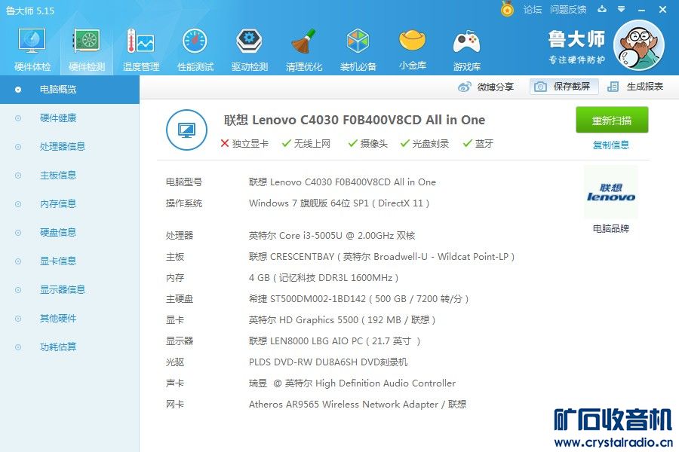The height and width of the screenshot is (452, 679).
Task: Open 温度管理 temperature management
Action: tap(141, 49)
